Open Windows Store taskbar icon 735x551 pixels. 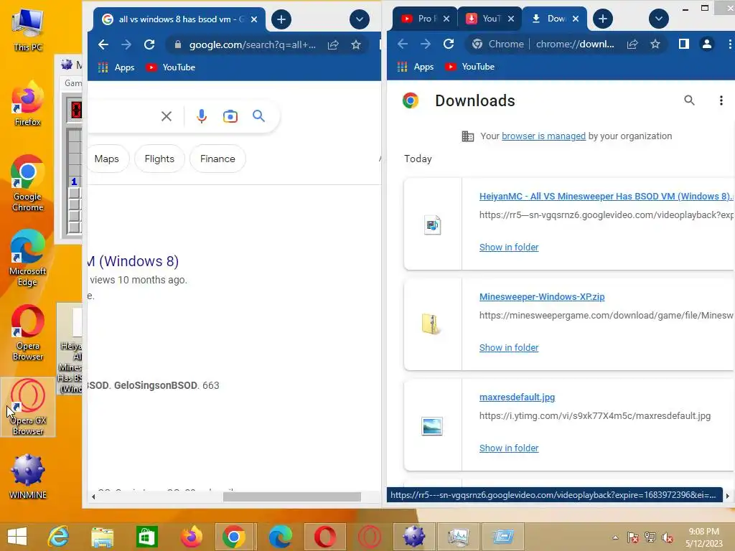coord(146,537)
